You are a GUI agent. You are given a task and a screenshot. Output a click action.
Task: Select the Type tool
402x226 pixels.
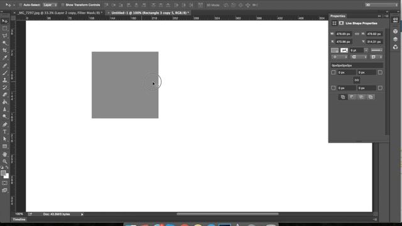(5, 132)
